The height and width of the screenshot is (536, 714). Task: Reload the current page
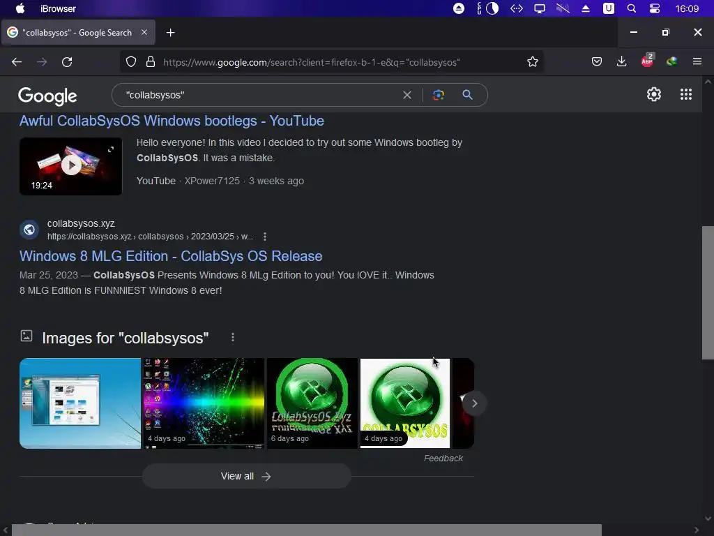67,62
